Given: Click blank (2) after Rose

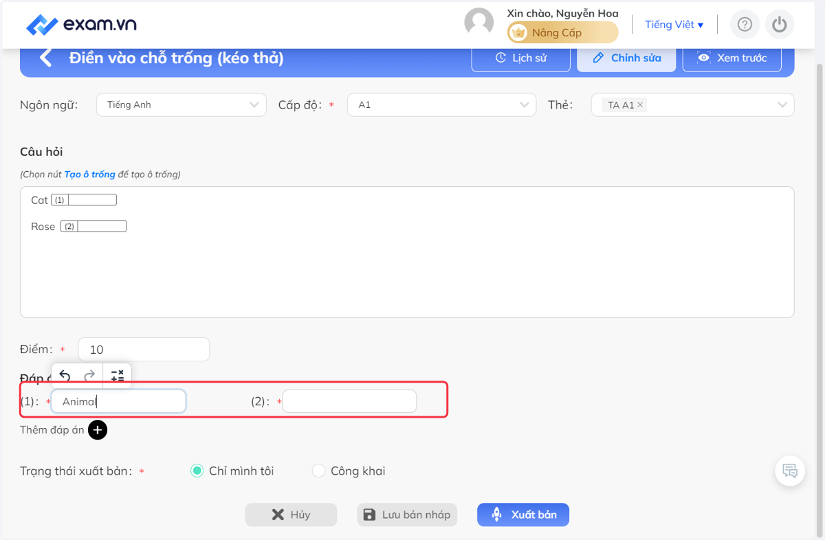Looking at the screenshot, I should tap(93, 226).
